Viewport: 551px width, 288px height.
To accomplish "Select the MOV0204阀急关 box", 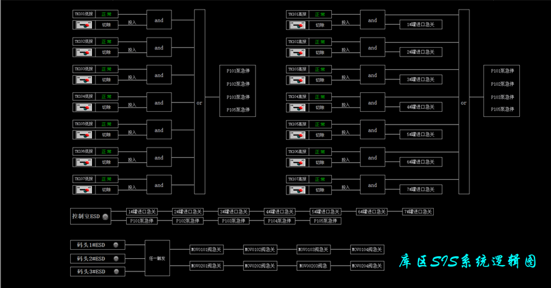I will pos(367,266).
